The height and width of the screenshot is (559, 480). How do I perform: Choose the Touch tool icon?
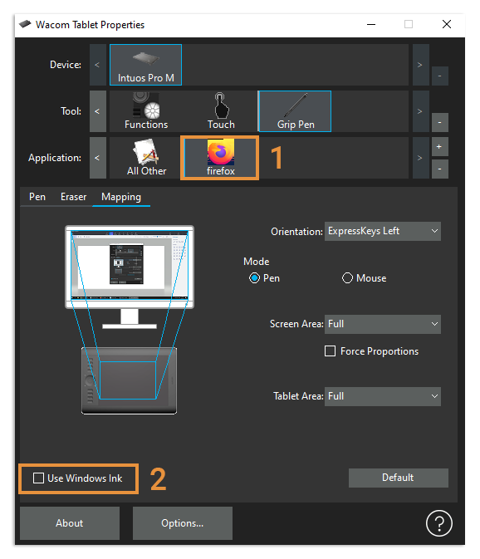[221, 111]
